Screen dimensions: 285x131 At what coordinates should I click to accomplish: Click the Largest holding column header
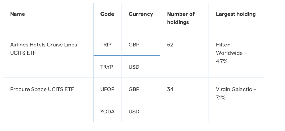(x=236, y=14)
